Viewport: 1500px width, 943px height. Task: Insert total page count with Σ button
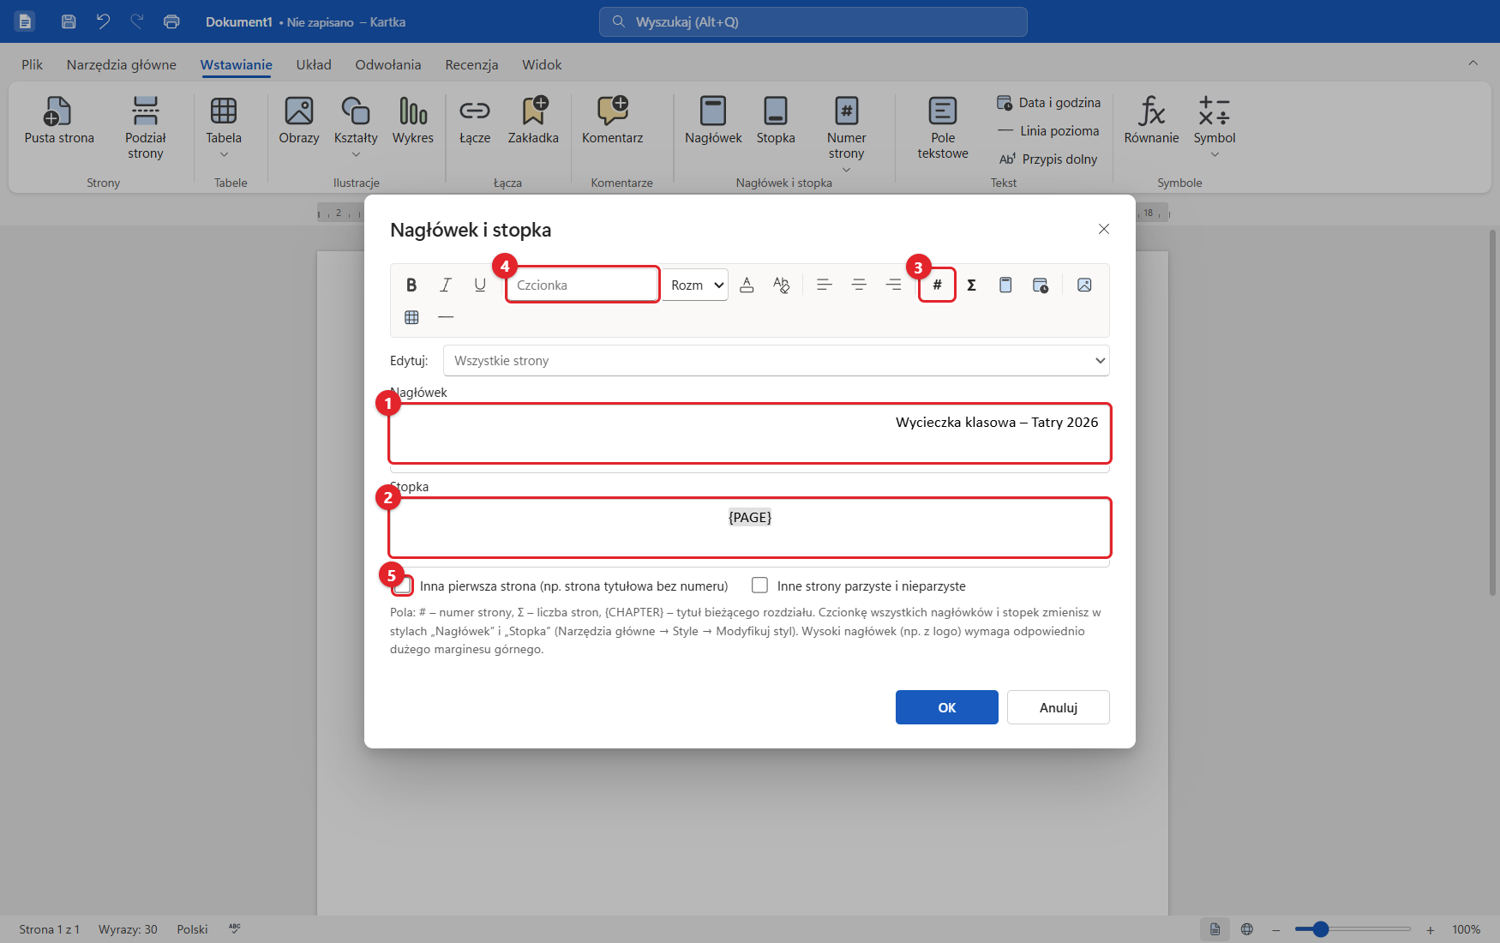click(971, 285)
